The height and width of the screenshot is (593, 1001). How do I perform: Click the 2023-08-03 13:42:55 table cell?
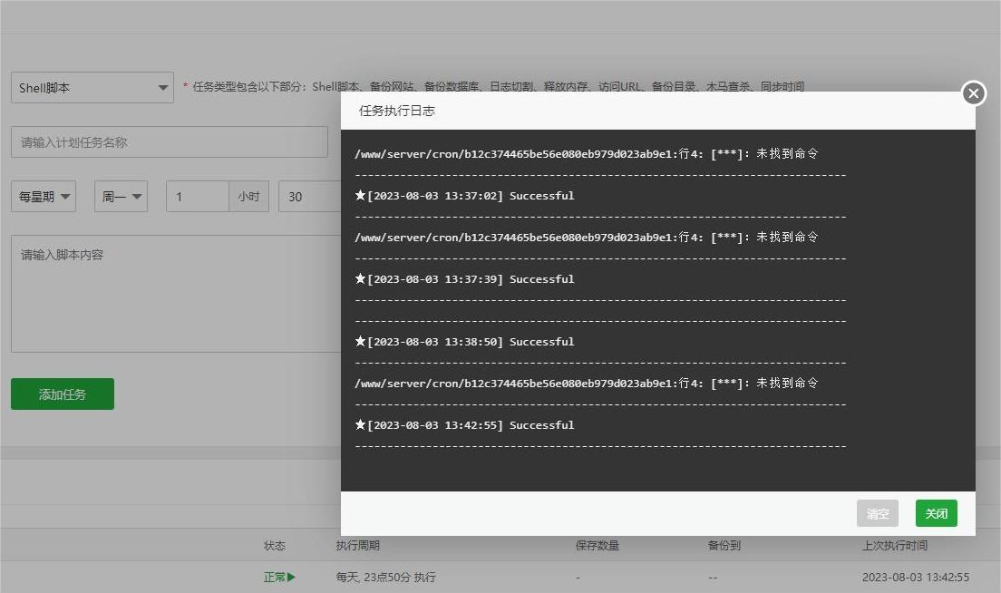(916, 577)
